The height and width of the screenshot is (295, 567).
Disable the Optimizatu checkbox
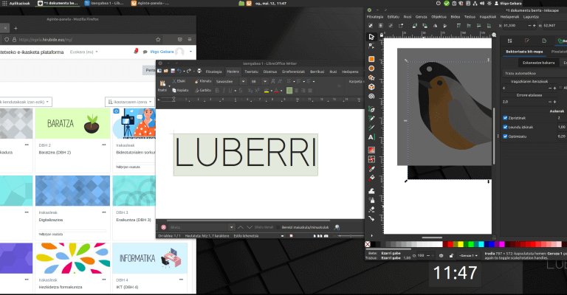pyautogui.click(x=505, y=136)
